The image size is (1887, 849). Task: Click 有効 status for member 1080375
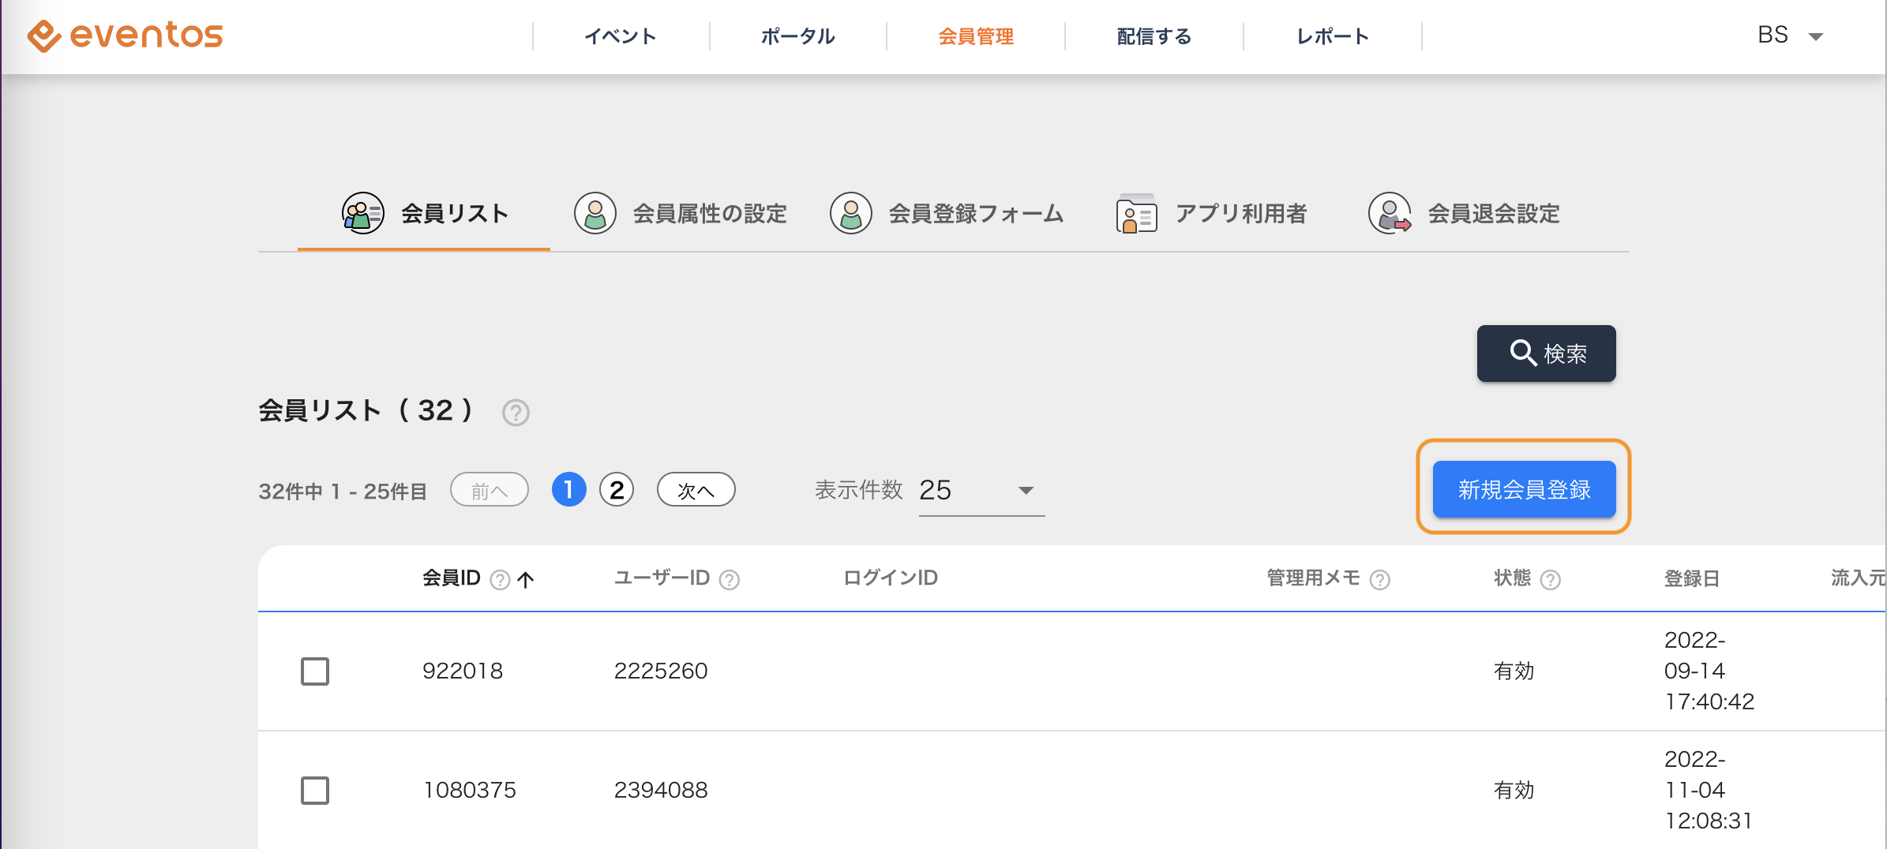(x=1514, y=791)
